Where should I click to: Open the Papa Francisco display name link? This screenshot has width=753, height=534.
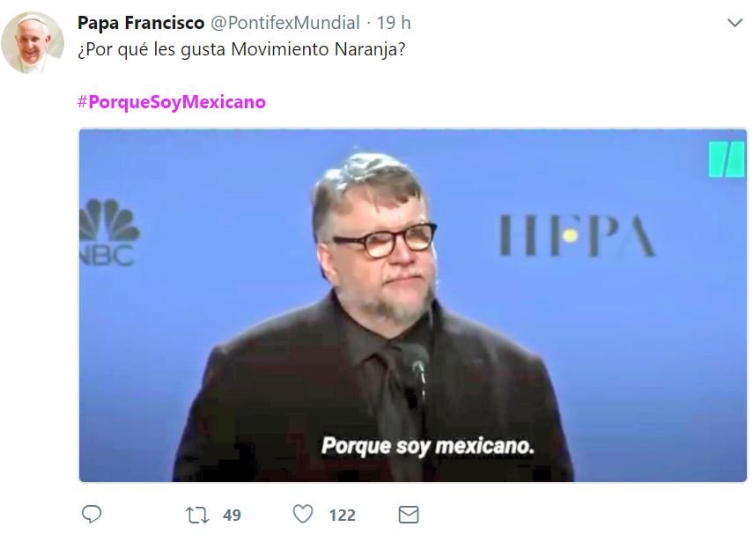click(x=141, y=23)
